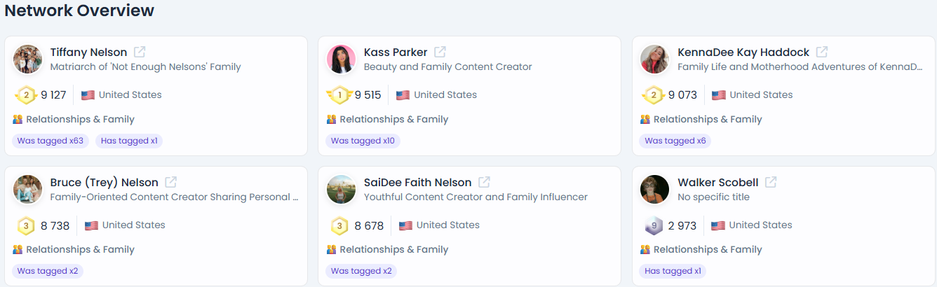The width and height of the screenshot is (937, 287).
Task: Click Kass Parker's avatar image
Action: 341,59
